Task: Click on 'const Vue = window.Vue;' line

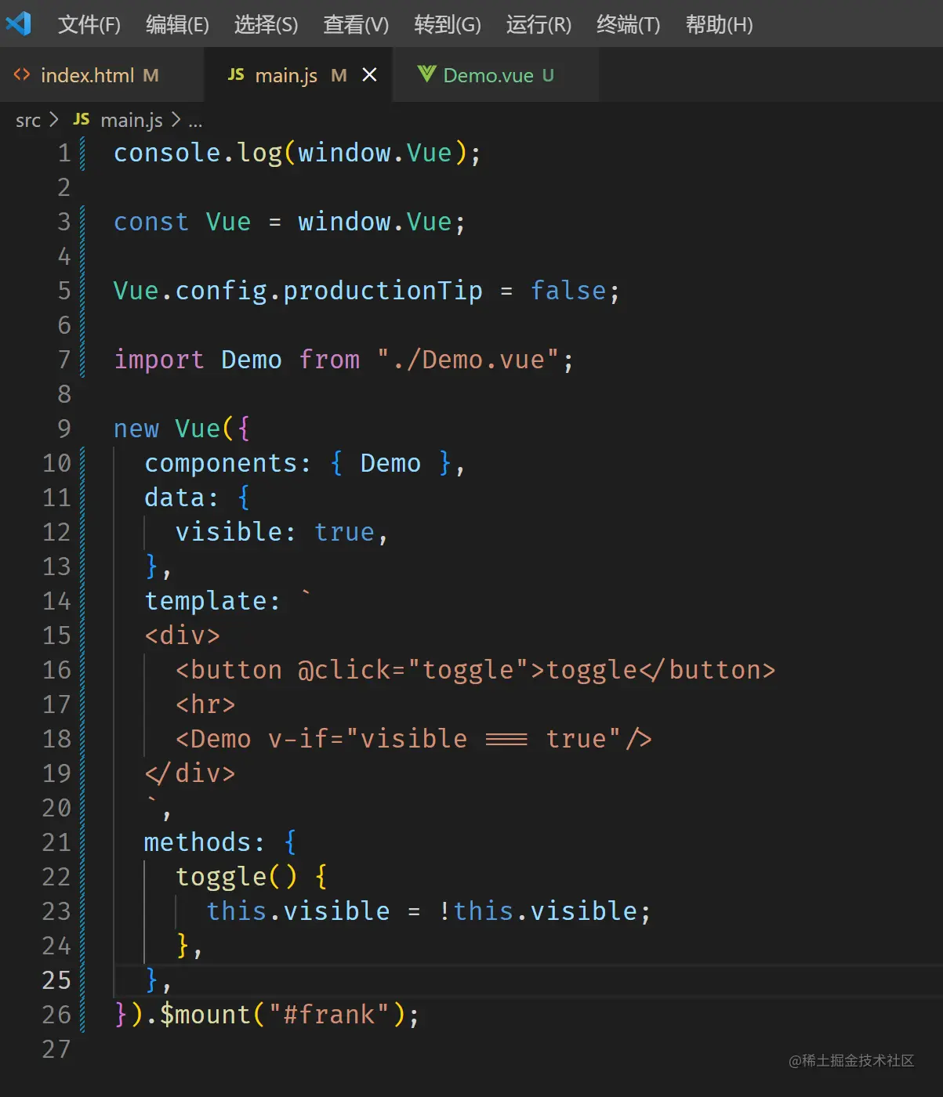Action: click(x=289, y=222)
